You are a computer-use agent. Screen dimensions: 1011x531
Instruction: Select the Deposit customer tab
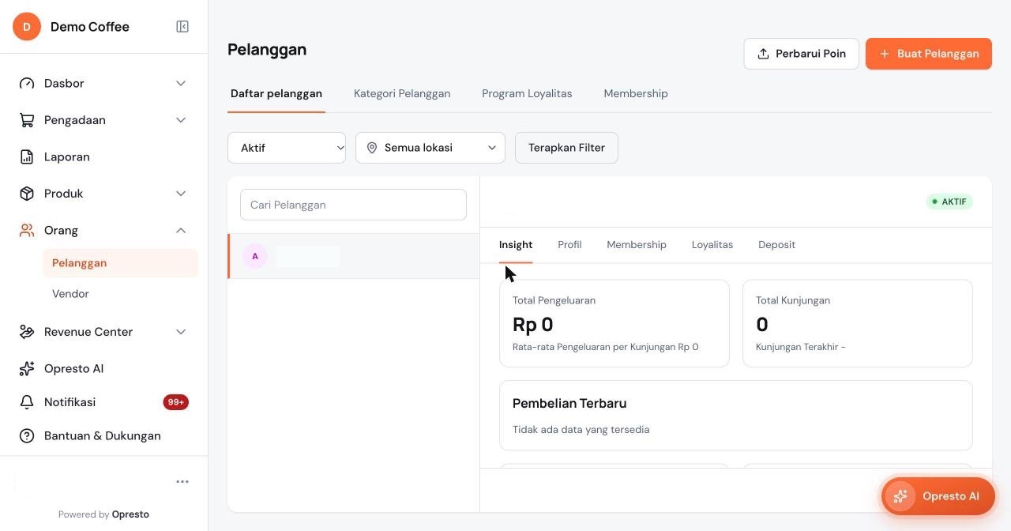pos(776,245)
